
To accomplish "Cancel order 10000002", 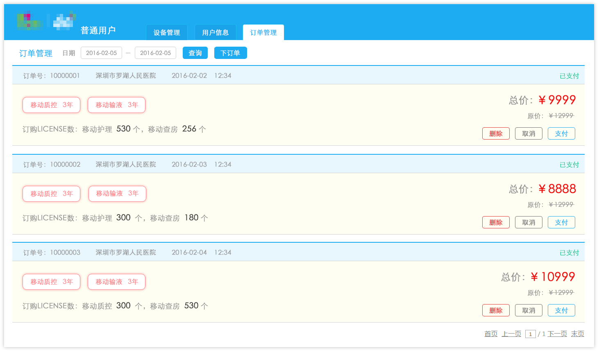I will 529,222.
